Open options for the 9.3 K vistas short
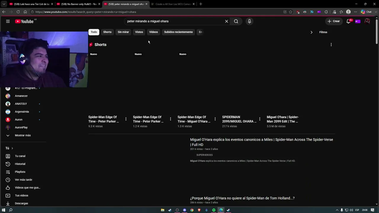The height and width of the screenshot is (213, 379). [x=126, y=119]
